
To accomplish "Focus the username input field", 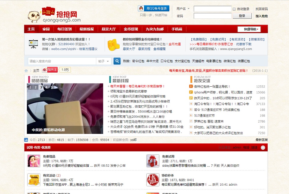I will pyautogui.click(x=212, y=9).
